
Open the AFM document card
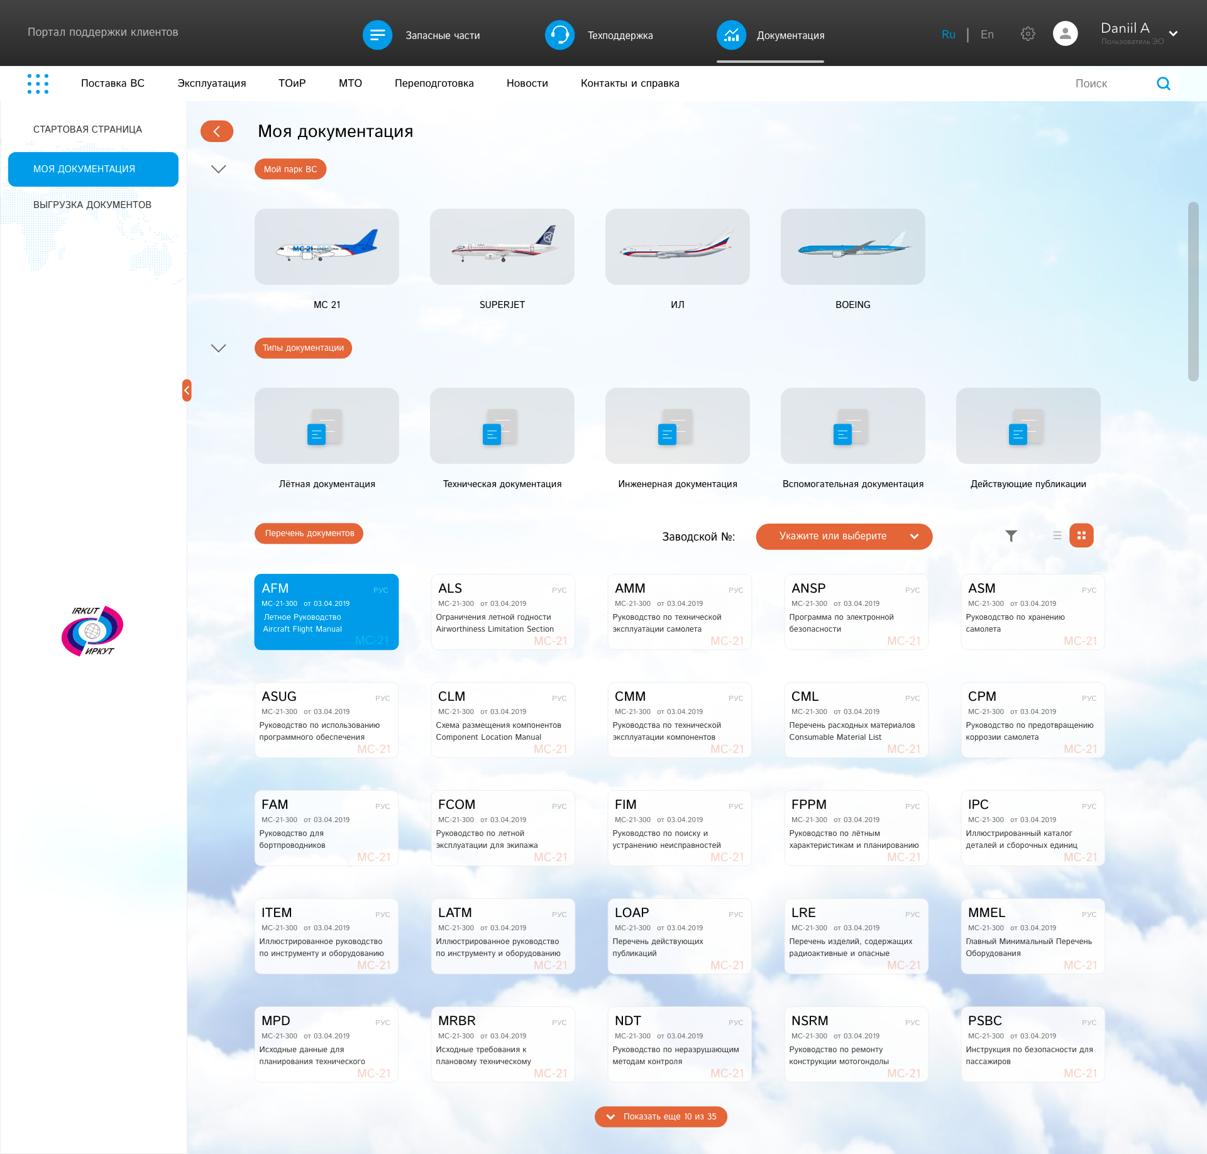(x=327, y=612)
